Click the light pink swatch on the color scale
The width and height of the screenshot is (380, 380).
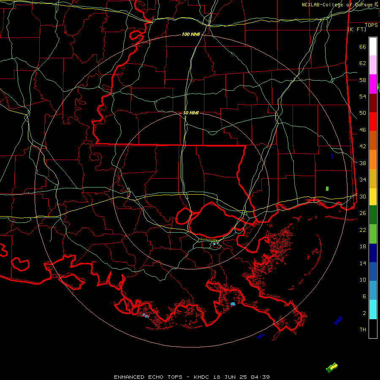(x=373, y=65)
